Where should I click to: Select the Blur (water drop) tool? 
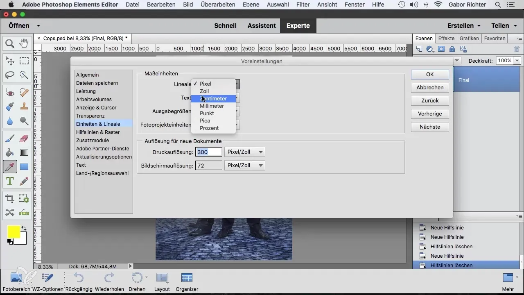10,121
